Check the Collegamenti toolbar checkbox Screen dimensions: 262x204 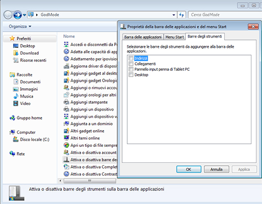click(x=131, y=63)
